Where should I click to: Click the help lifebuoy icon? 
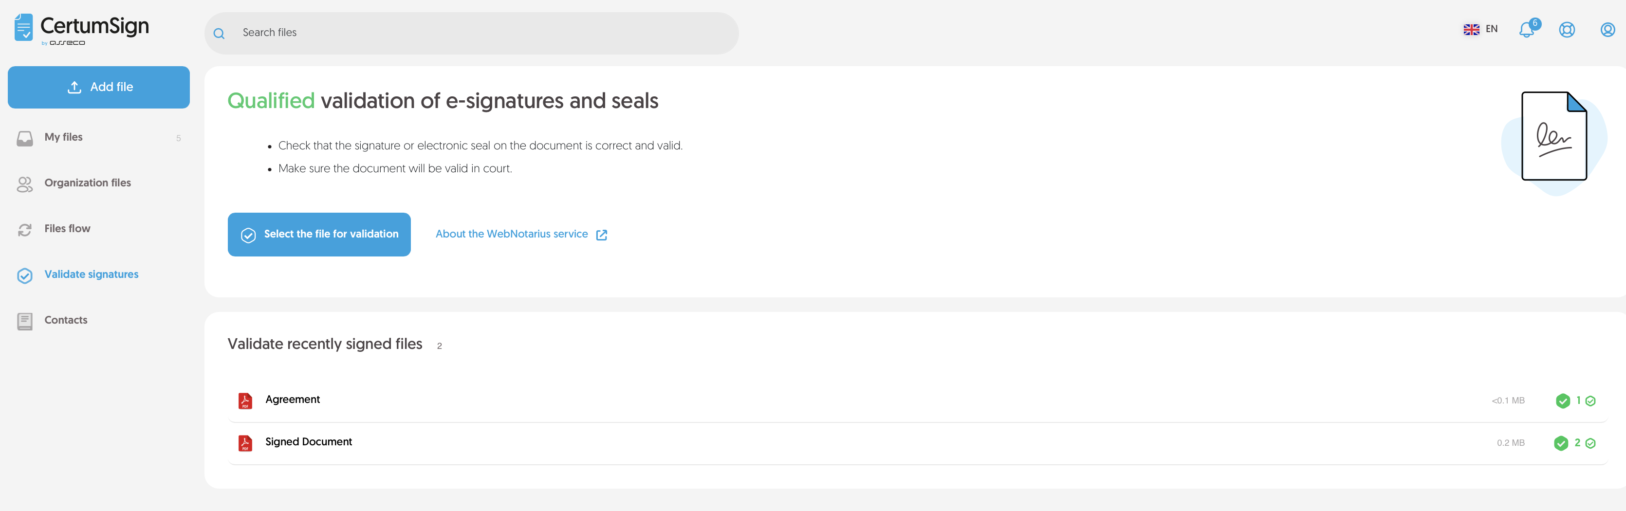[1567, 30]
